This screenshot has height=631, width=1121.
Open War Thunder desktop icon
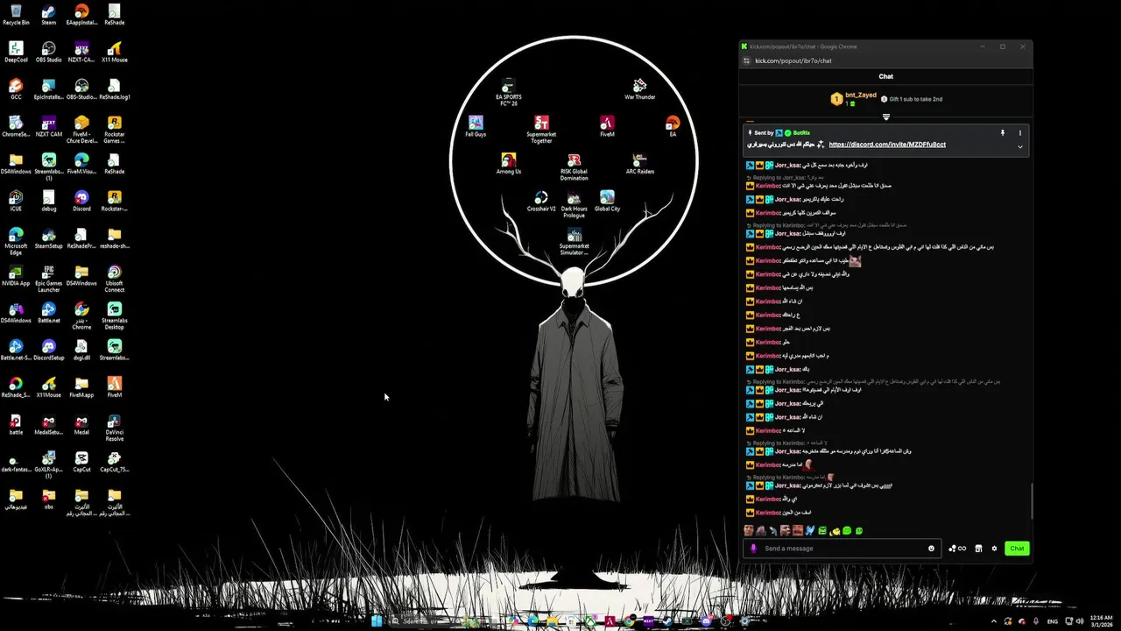(x=639, y=89)
